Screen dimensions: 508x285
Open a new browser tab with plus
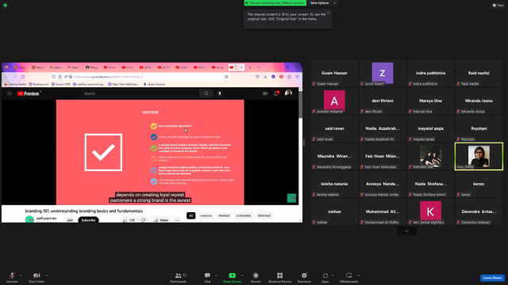[x=250, y=67]
